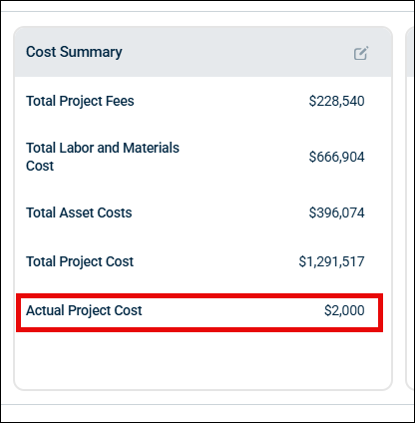
Task: Click the Actual Project Cost label
Action: 84,310
